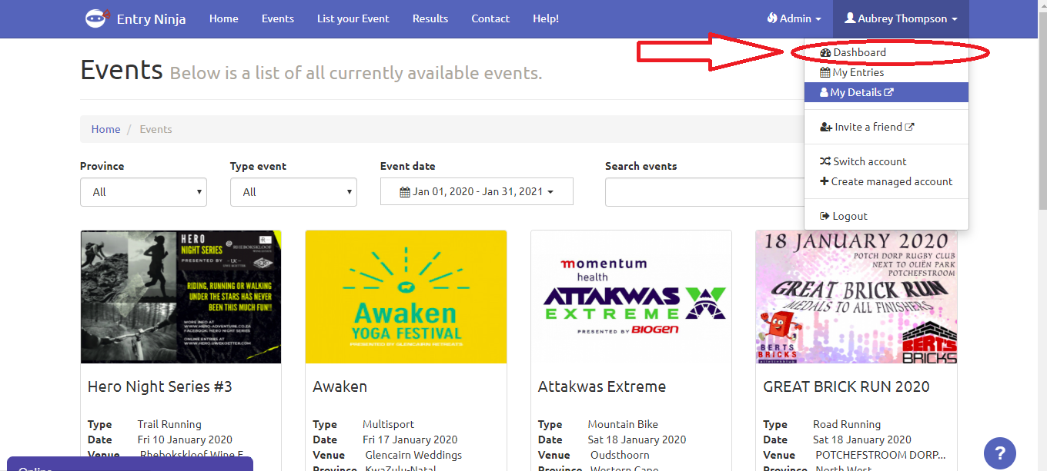This screenshot has width=1047, height=471.
Task: Click the external link icon after Invite a friend
Action: (909, 127)
